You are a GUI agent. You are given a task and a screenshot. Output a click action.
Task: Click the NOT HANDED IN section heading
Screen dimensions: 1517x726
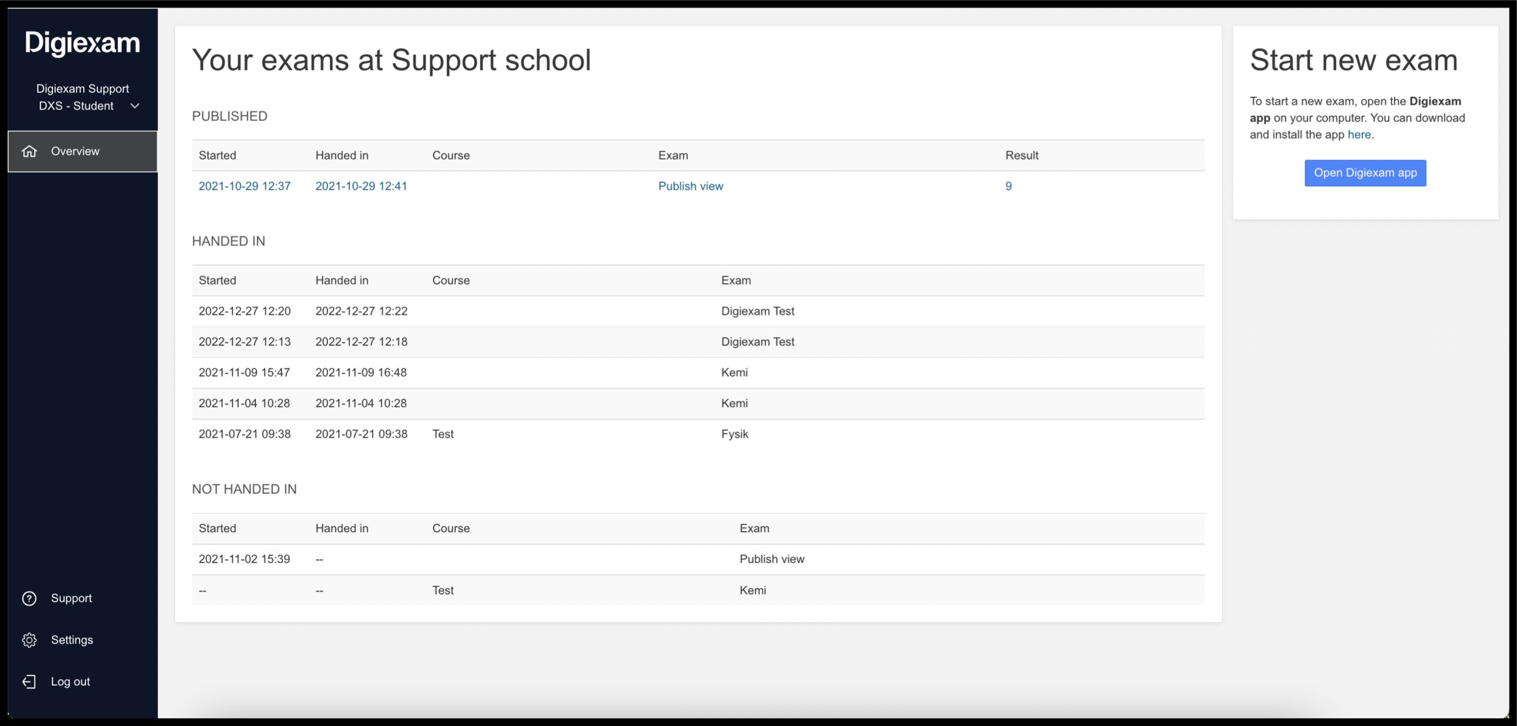tap(244, 489)
